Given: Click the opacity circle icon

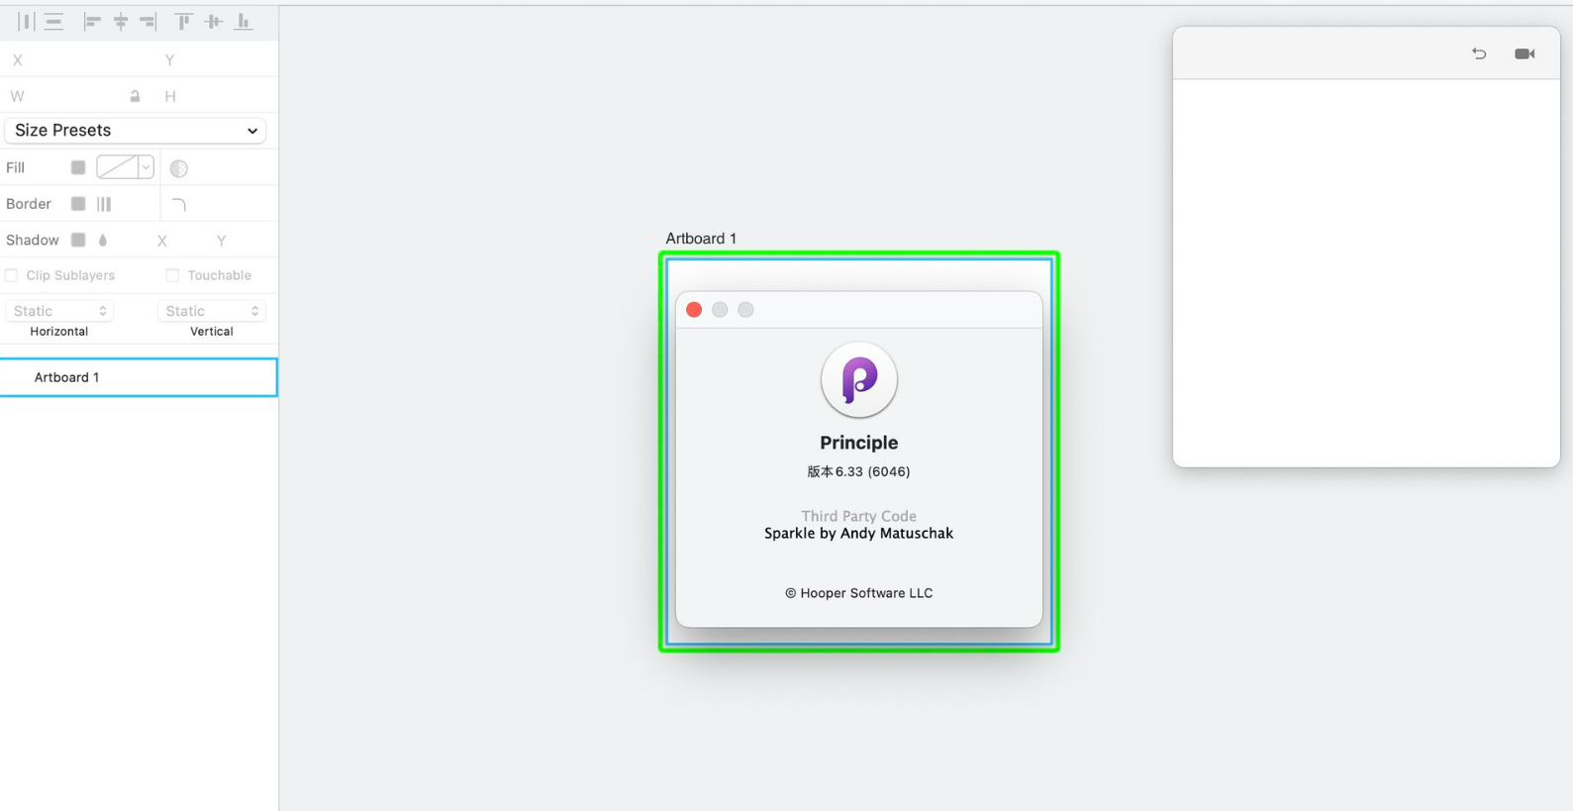Looking at the screenshot, I should [179, 168].
